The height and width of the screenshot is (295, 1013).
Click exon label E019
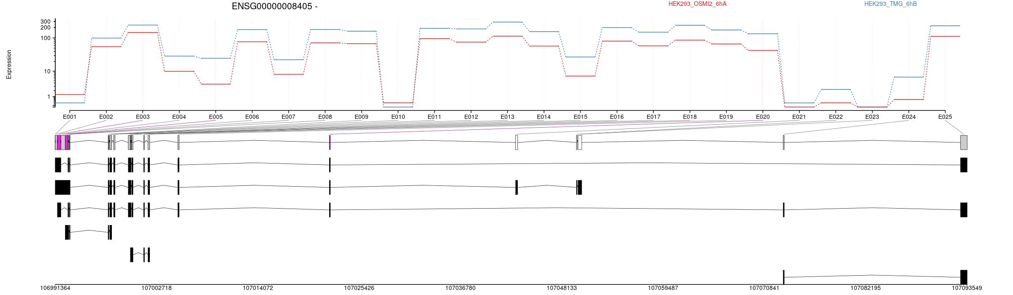[726, 117]
